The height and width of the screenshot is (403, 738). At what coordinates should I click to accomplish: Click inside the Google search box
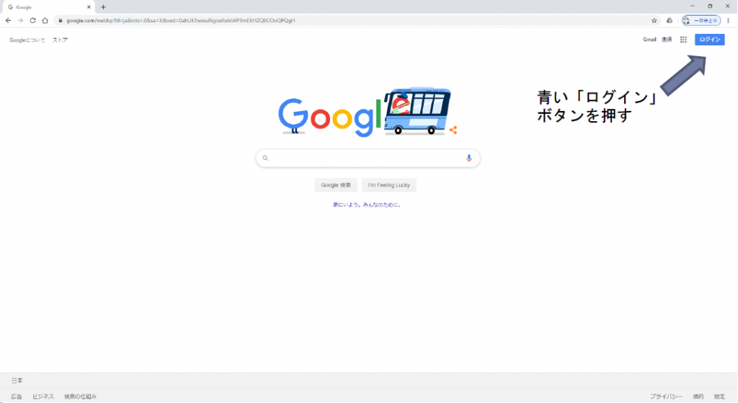pos(368,158)
